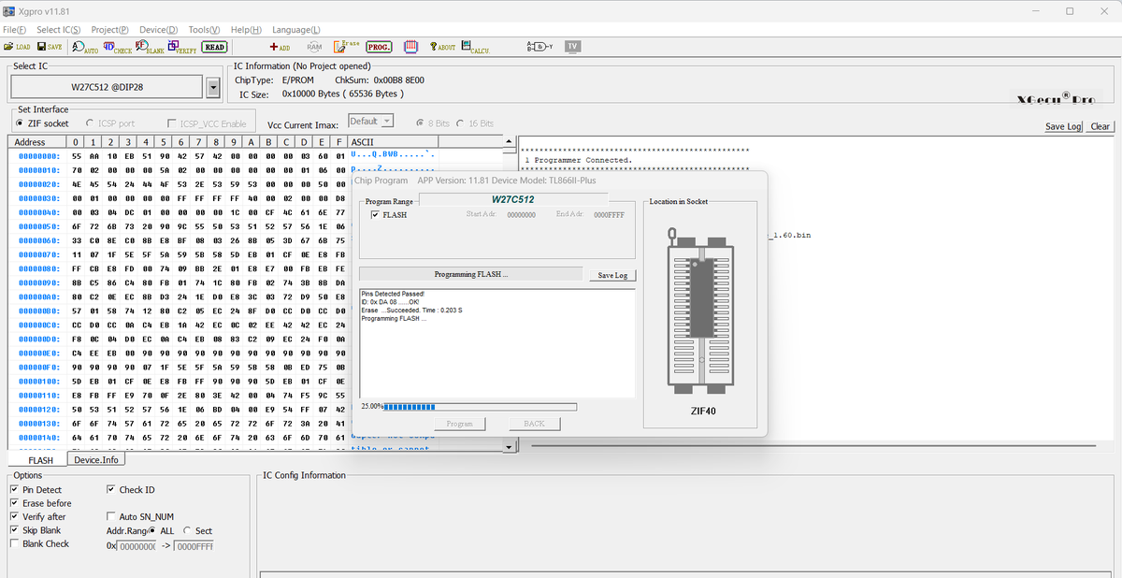Open the ABOUT toolbar icon

pos(442,47)
